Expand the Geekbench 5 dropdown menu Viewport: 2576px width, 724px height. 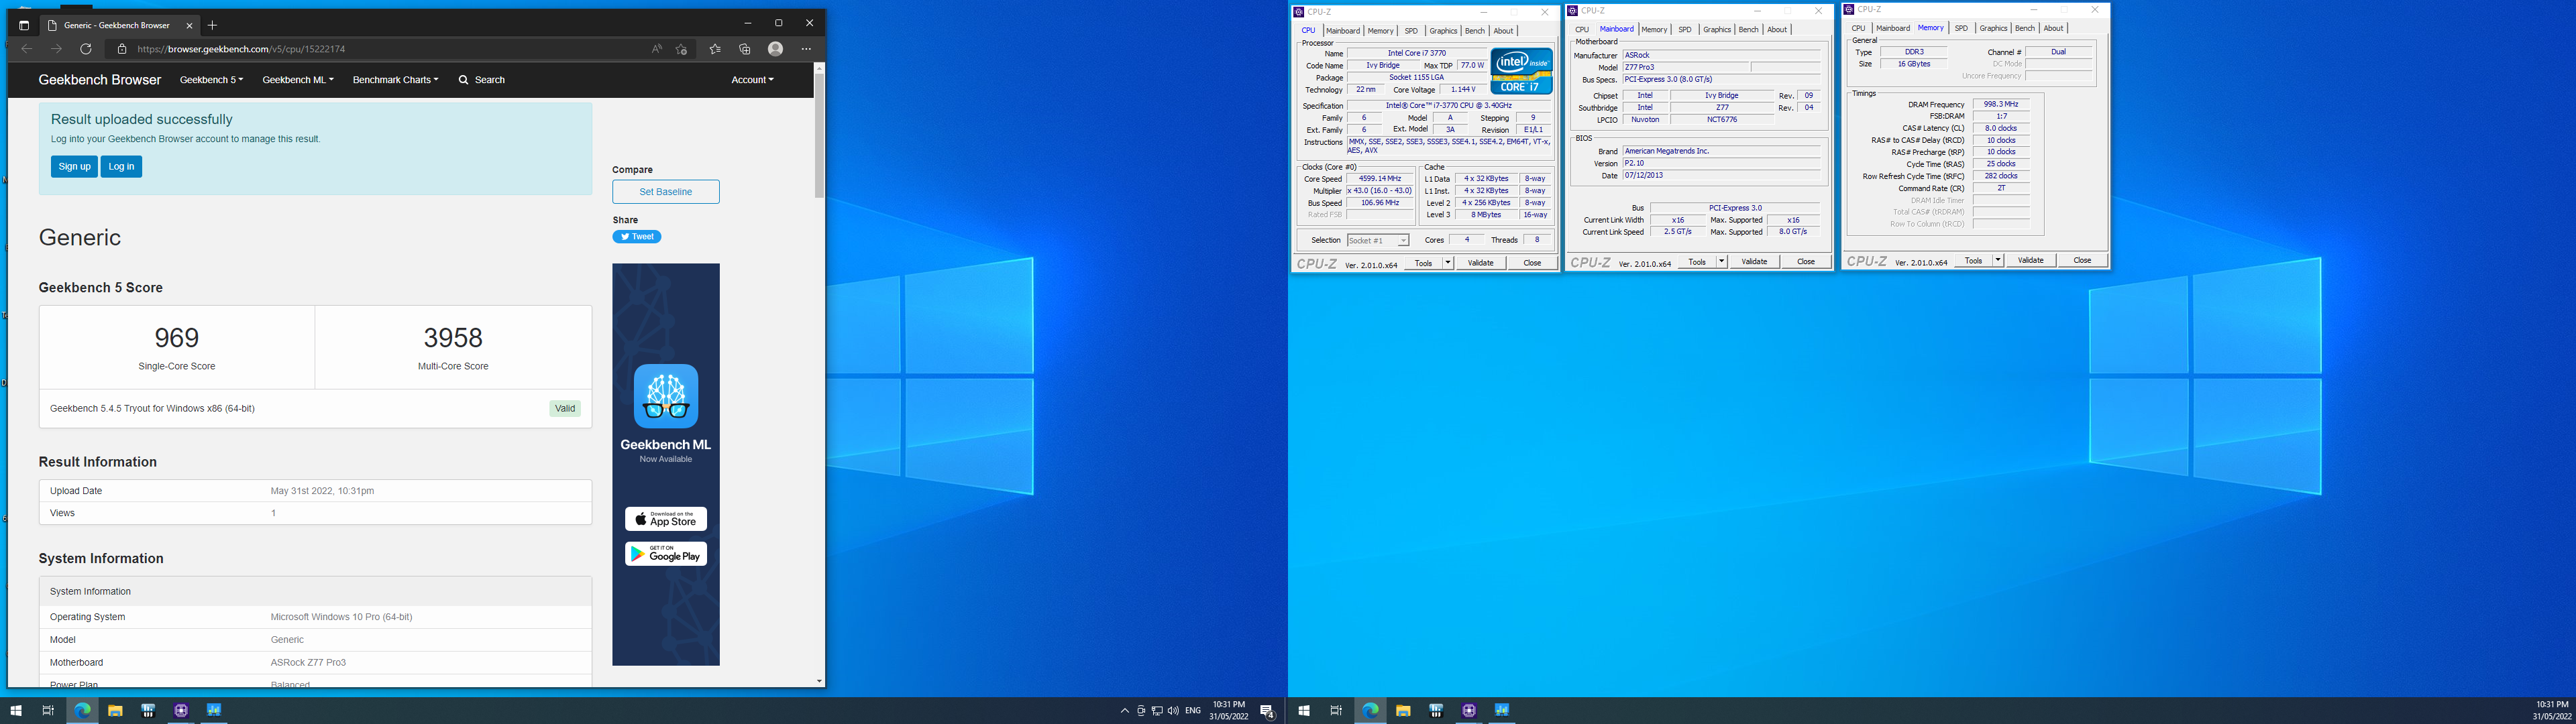(x=211, y=80)
